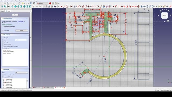
Task: Select the Create line tool
Action: tap(64, 6)
